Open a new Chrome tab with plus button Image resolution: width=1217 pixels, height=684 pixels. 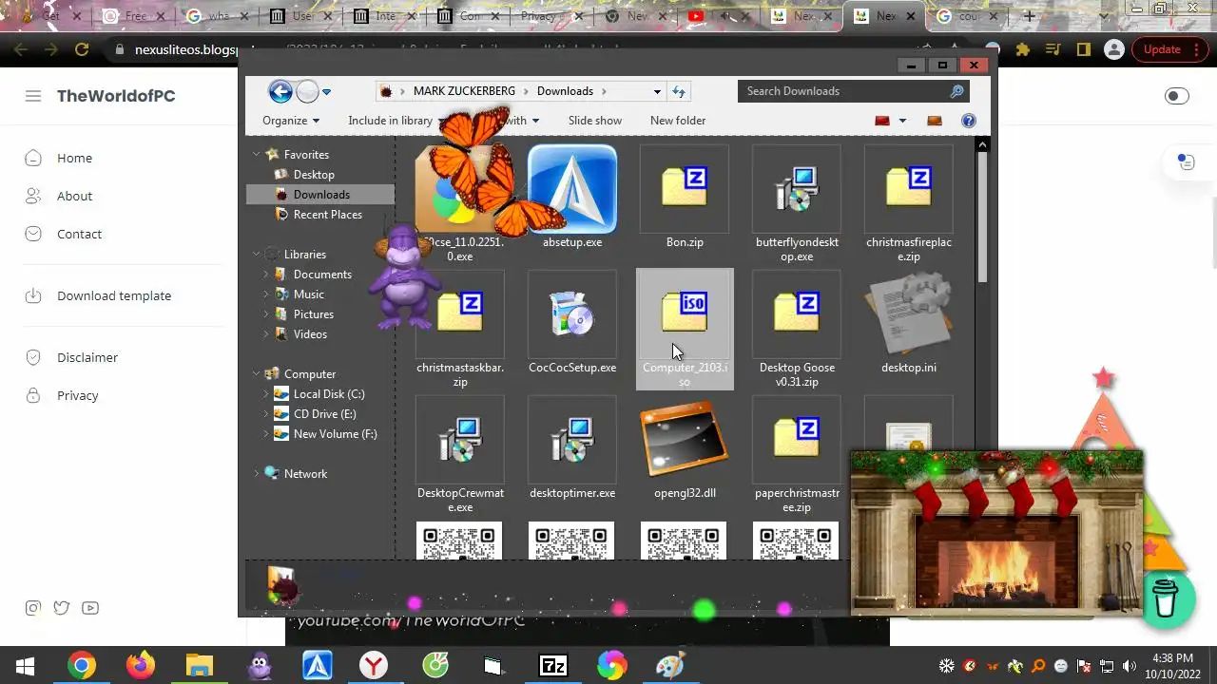click(1029, 16)
